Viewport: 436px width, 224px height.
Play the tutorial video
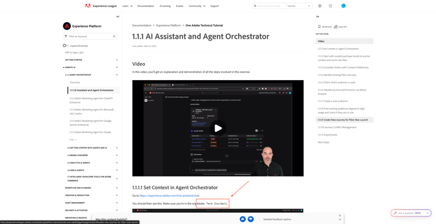(x=218, y=128)
